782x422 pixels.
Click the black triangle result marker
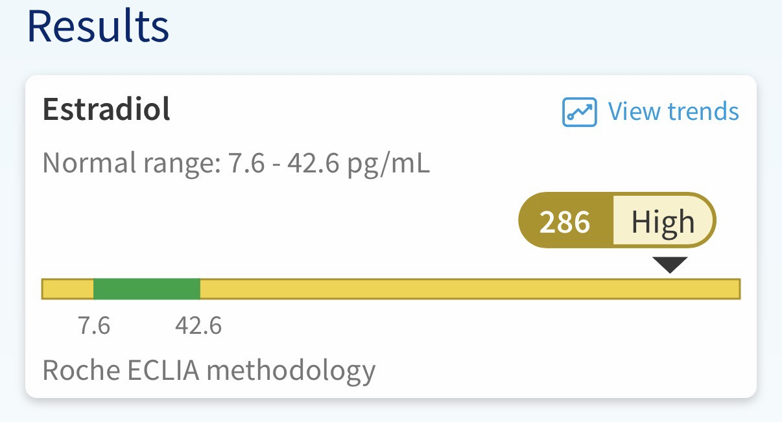[670, 264]
